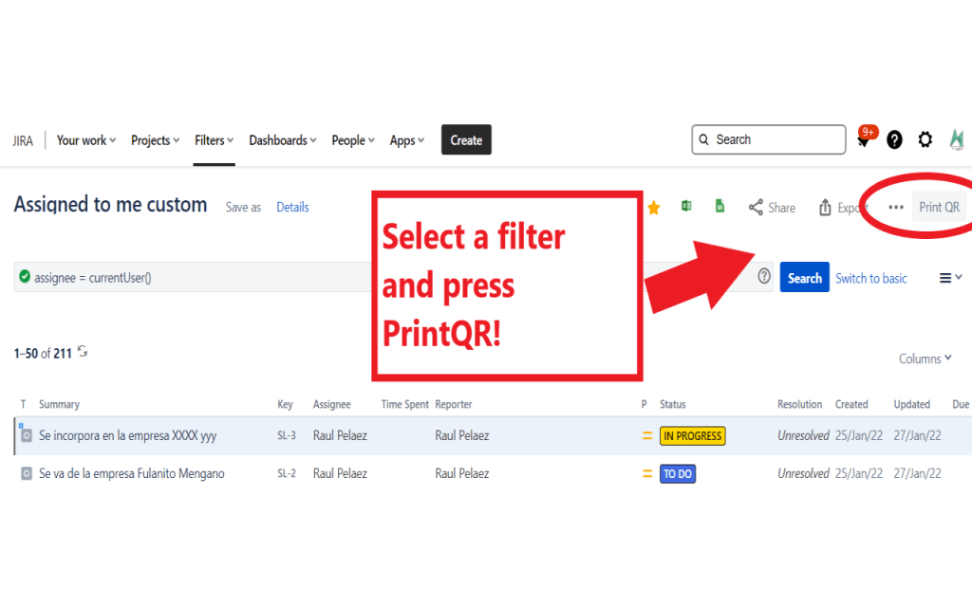Screen dimensions: 972x607
Task: Click the refresh results icon
Action: coord(83,352)
